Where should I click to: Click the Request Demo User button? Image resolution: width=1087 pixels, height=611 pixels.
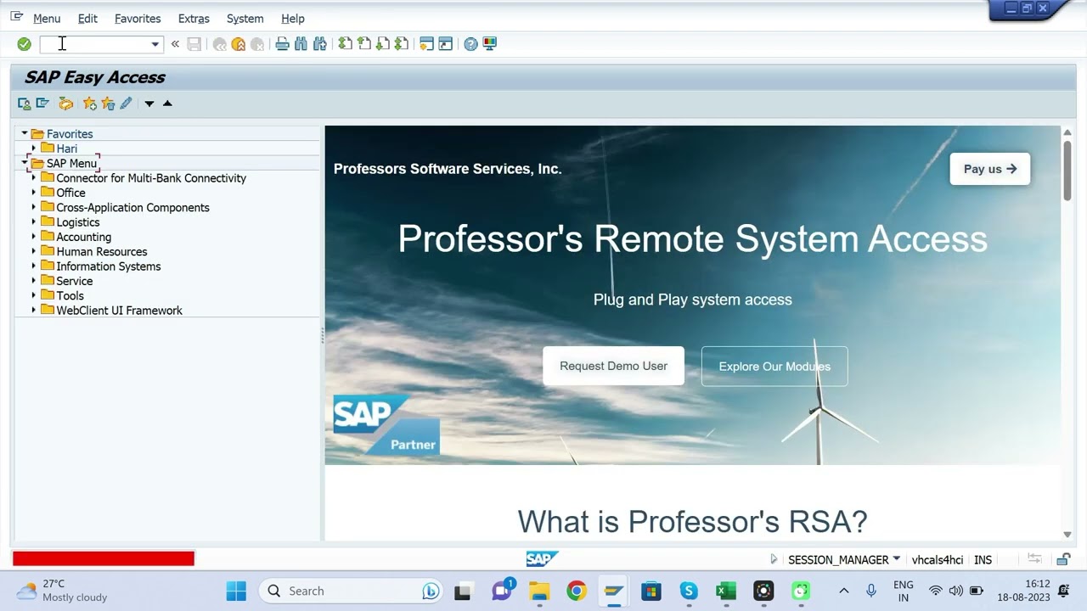click(x=613, y=366)
